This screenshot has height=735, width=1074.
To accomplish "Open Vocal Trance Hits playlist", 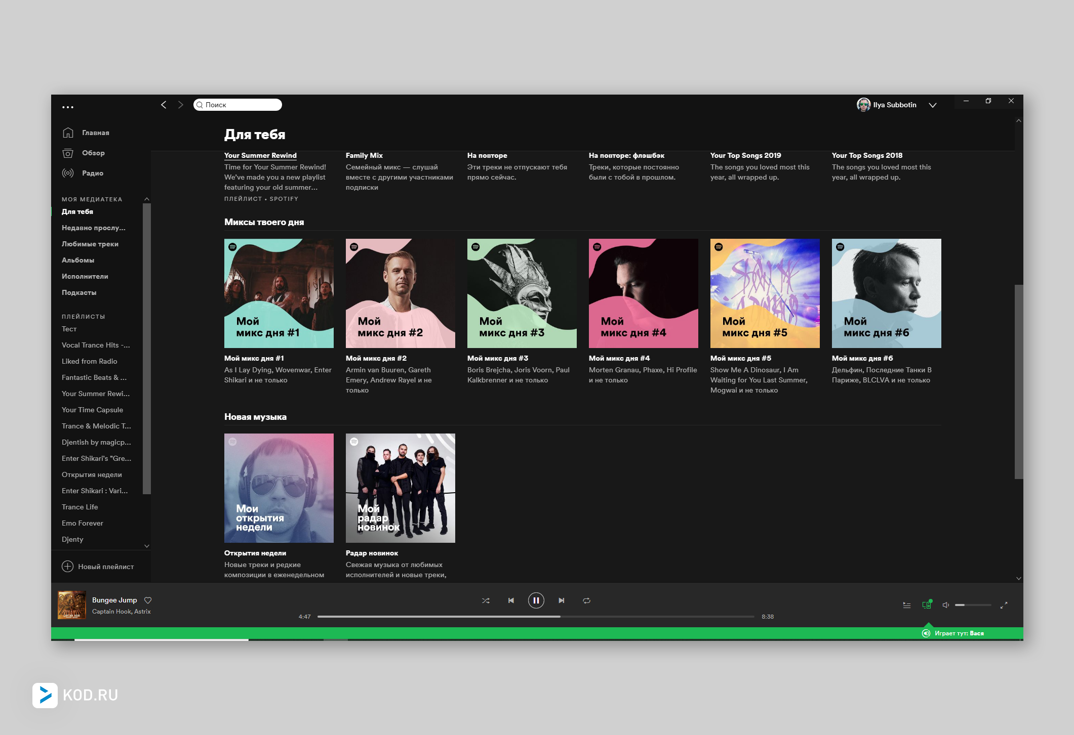I will point(96,345).
